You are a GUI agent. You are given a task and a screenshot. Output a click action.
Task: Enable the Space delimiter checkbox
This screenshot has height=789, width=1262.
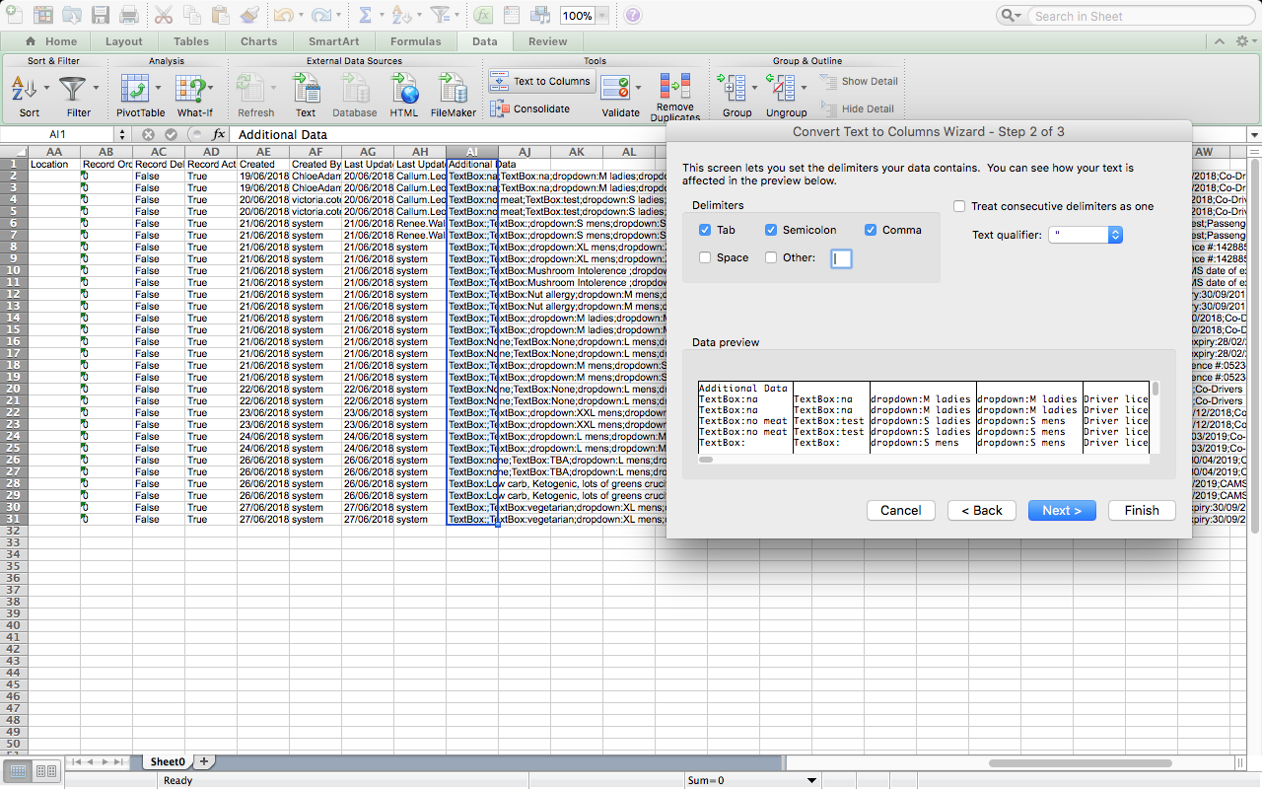click(x=705, y=257)
